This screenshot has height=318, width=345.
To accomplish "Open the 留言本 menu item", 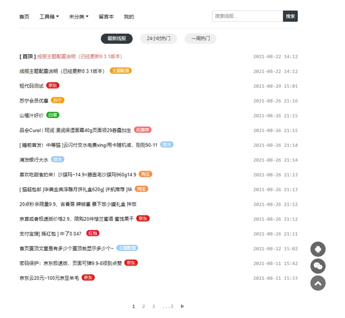I will pyautogui.click(x=106, y=16).
